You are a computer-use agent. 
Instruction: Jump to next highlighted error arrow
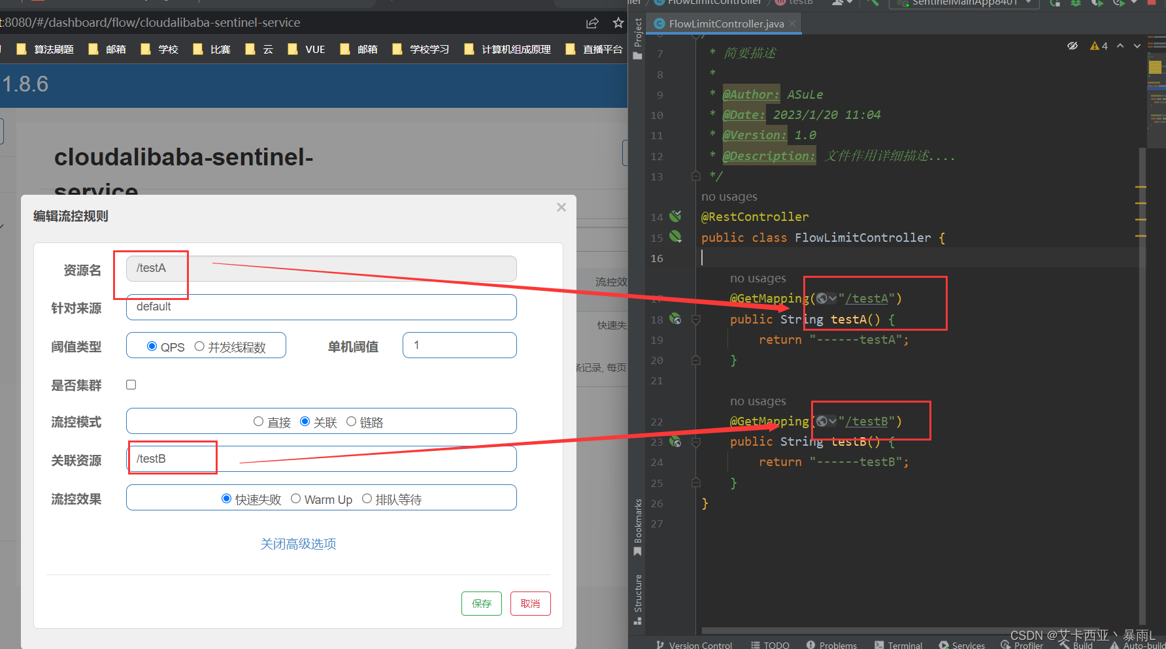(x=1137, y=46)
